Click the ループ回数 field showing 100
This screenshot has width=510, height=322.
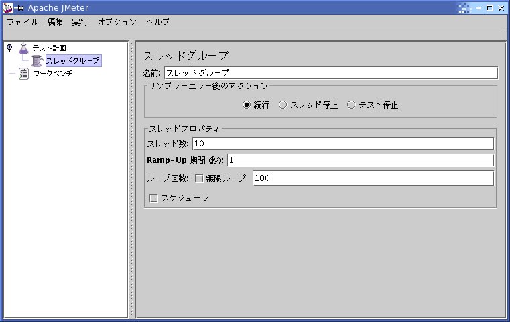373,178
